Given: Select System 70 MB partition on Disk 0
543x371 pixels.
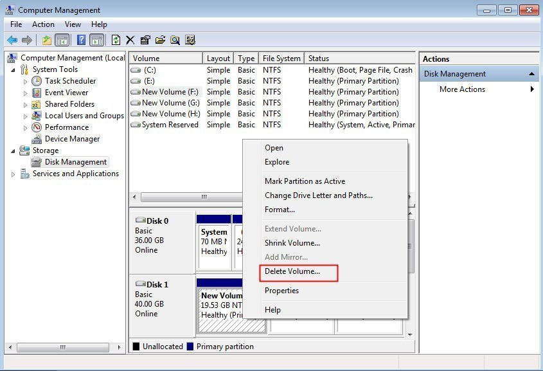Looking at the screenshot, I should (x=214, y=242).
